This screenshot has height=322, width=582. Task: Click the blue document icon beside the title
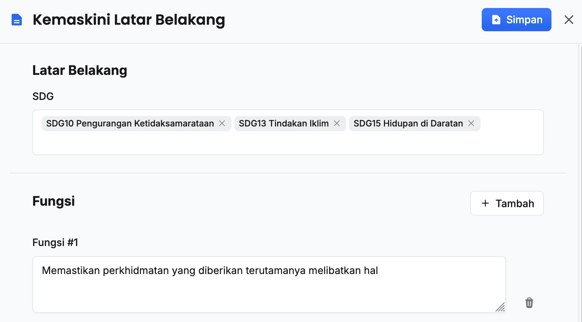click(17, 20)
